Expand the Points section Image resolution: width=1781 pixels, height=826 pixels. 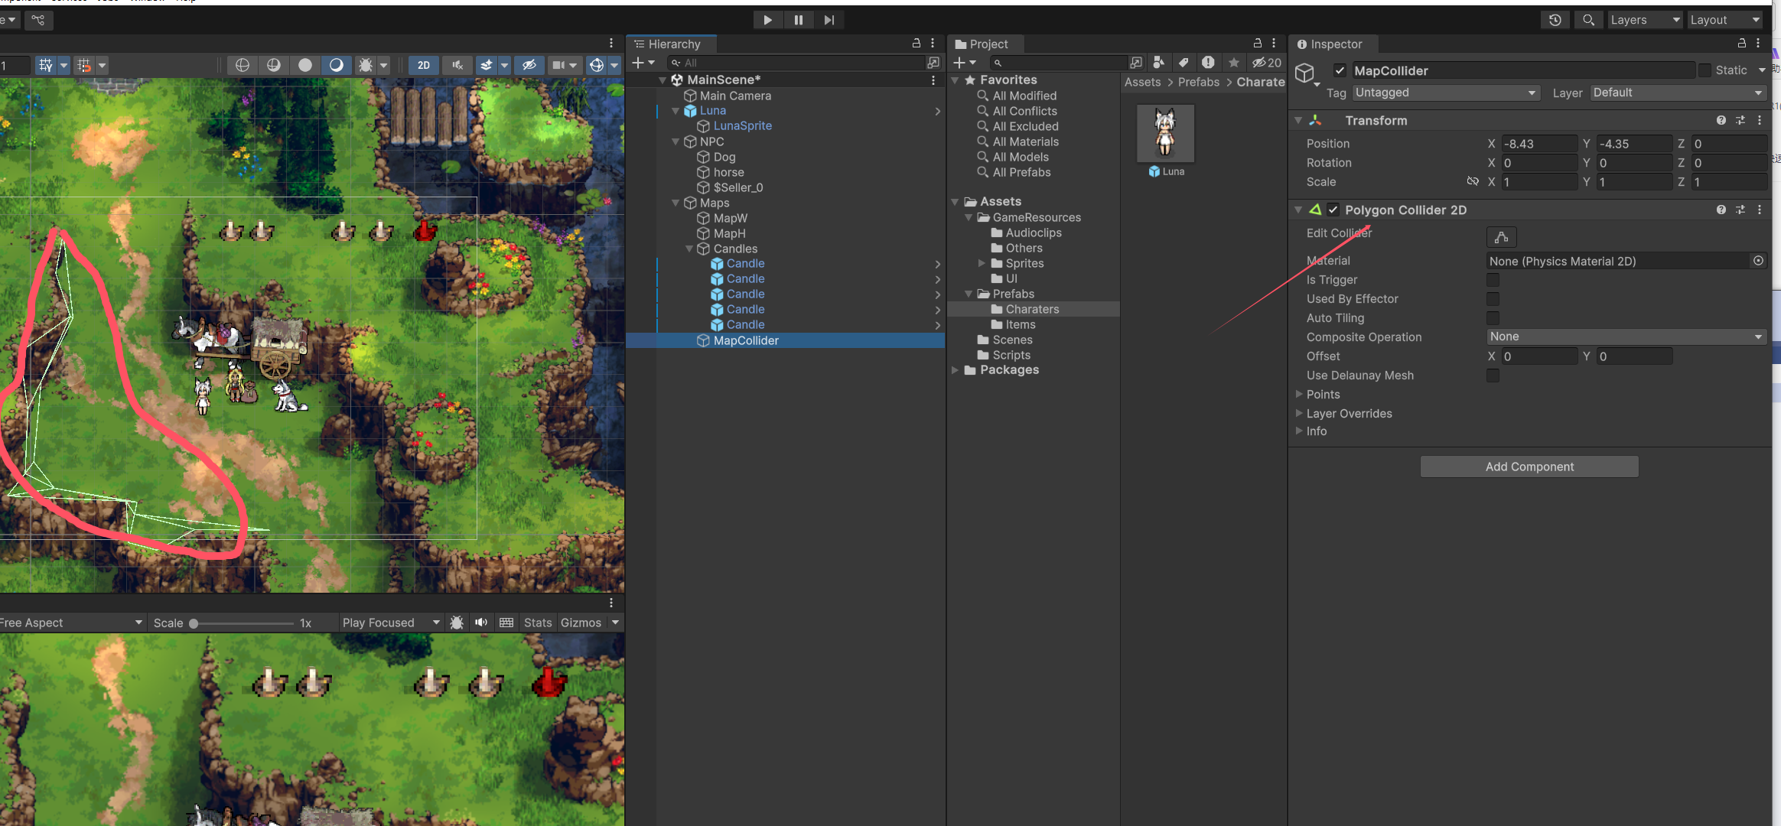point(1299,394)
